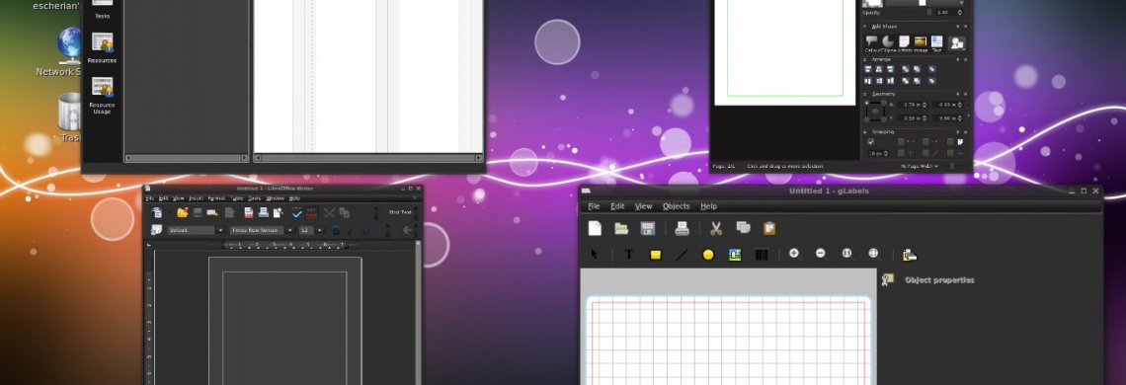The image size is (1126, 385).
Task: Export as PDF in LibreOffice Writer
Action: [249, 212]
